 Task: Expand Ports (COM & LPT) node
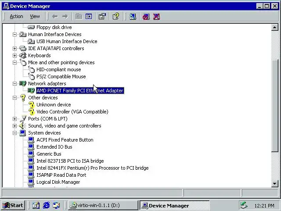click(x=14, y=119)
